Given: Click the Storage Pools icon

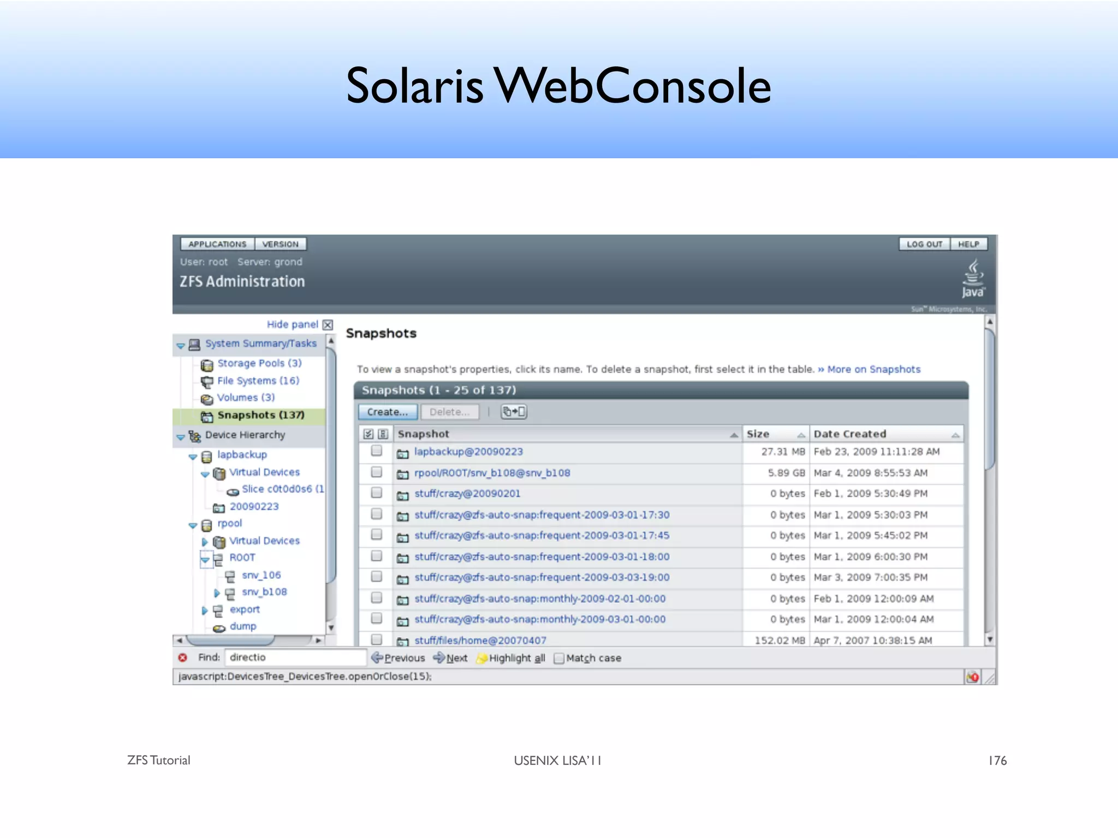Looking at the screenshot, I should coord(207,364).
